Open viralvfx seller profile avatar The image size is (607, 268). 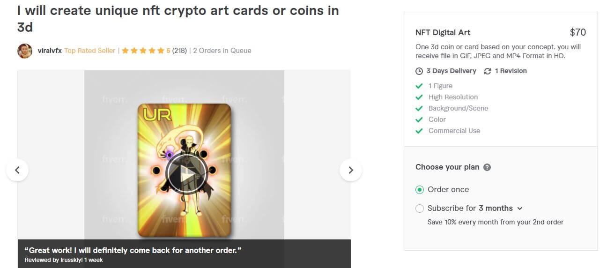pos(25,51)
